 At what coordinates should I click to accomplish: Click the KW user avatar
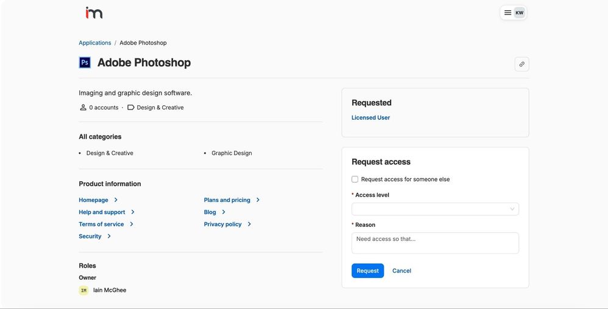coord(519,13)
